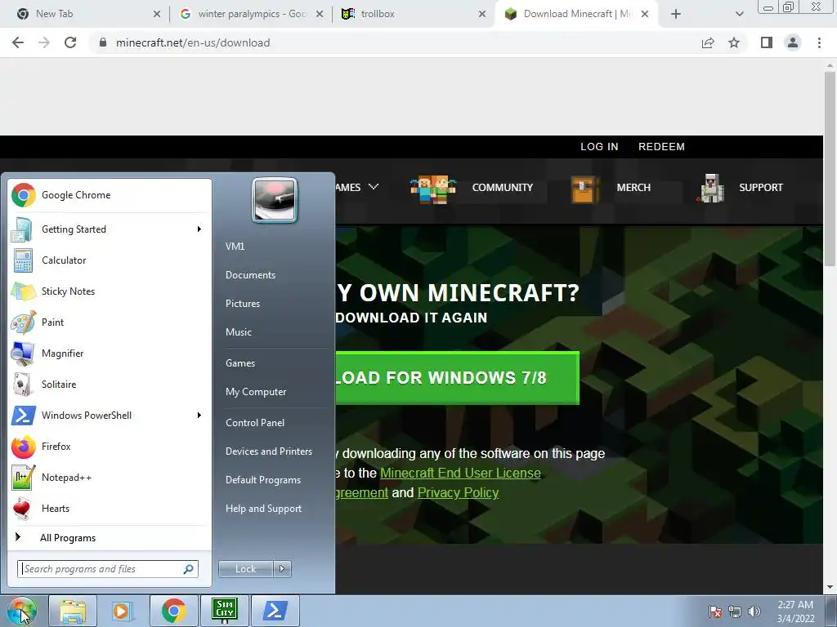Screen dimensions: 837x627
Task: Click Chrome back arrow
Action: pos(18,42)
